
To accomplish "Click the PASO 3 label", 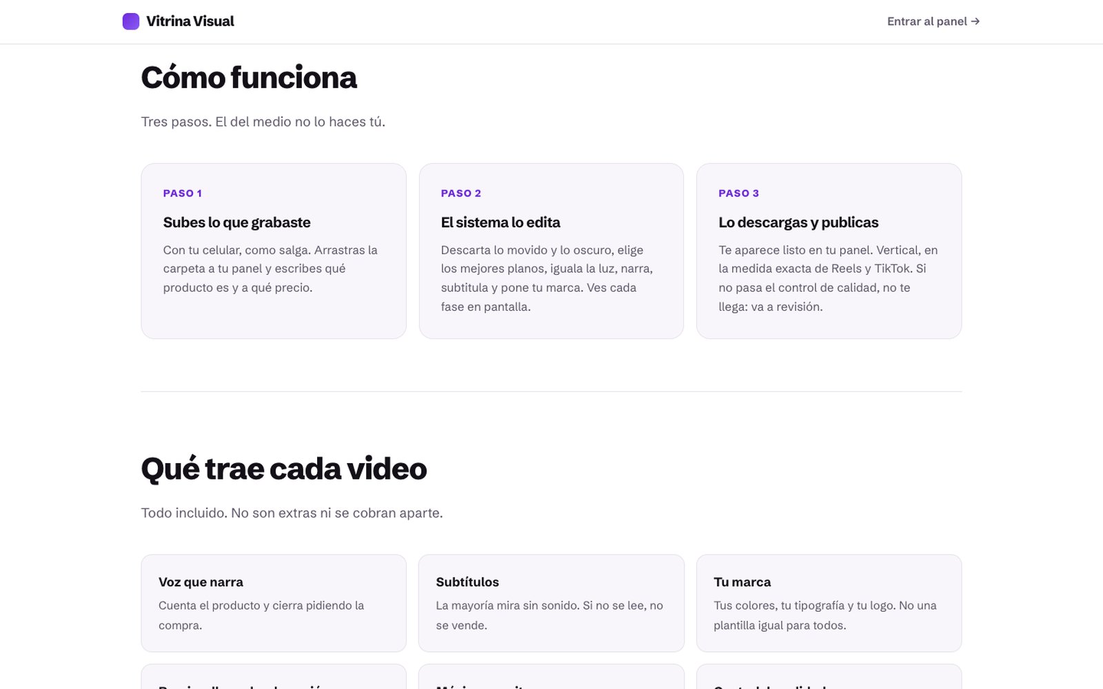I will click(x=739, y=194).
